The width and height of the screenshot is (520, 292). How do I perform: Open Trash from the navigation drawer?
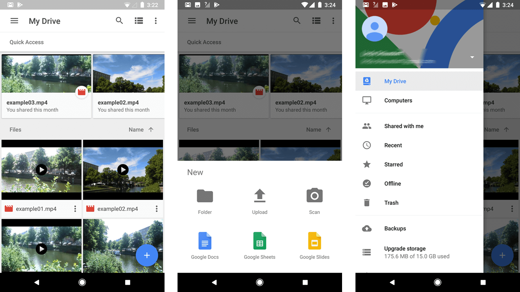coord(391,203)
